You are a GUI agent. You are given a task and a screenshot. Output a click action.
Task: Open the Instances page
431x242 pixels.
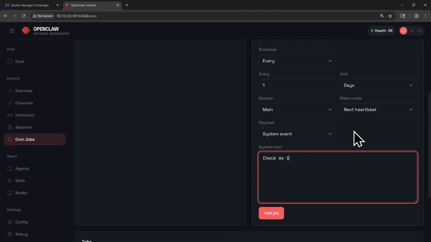click(x=35, y=115)
